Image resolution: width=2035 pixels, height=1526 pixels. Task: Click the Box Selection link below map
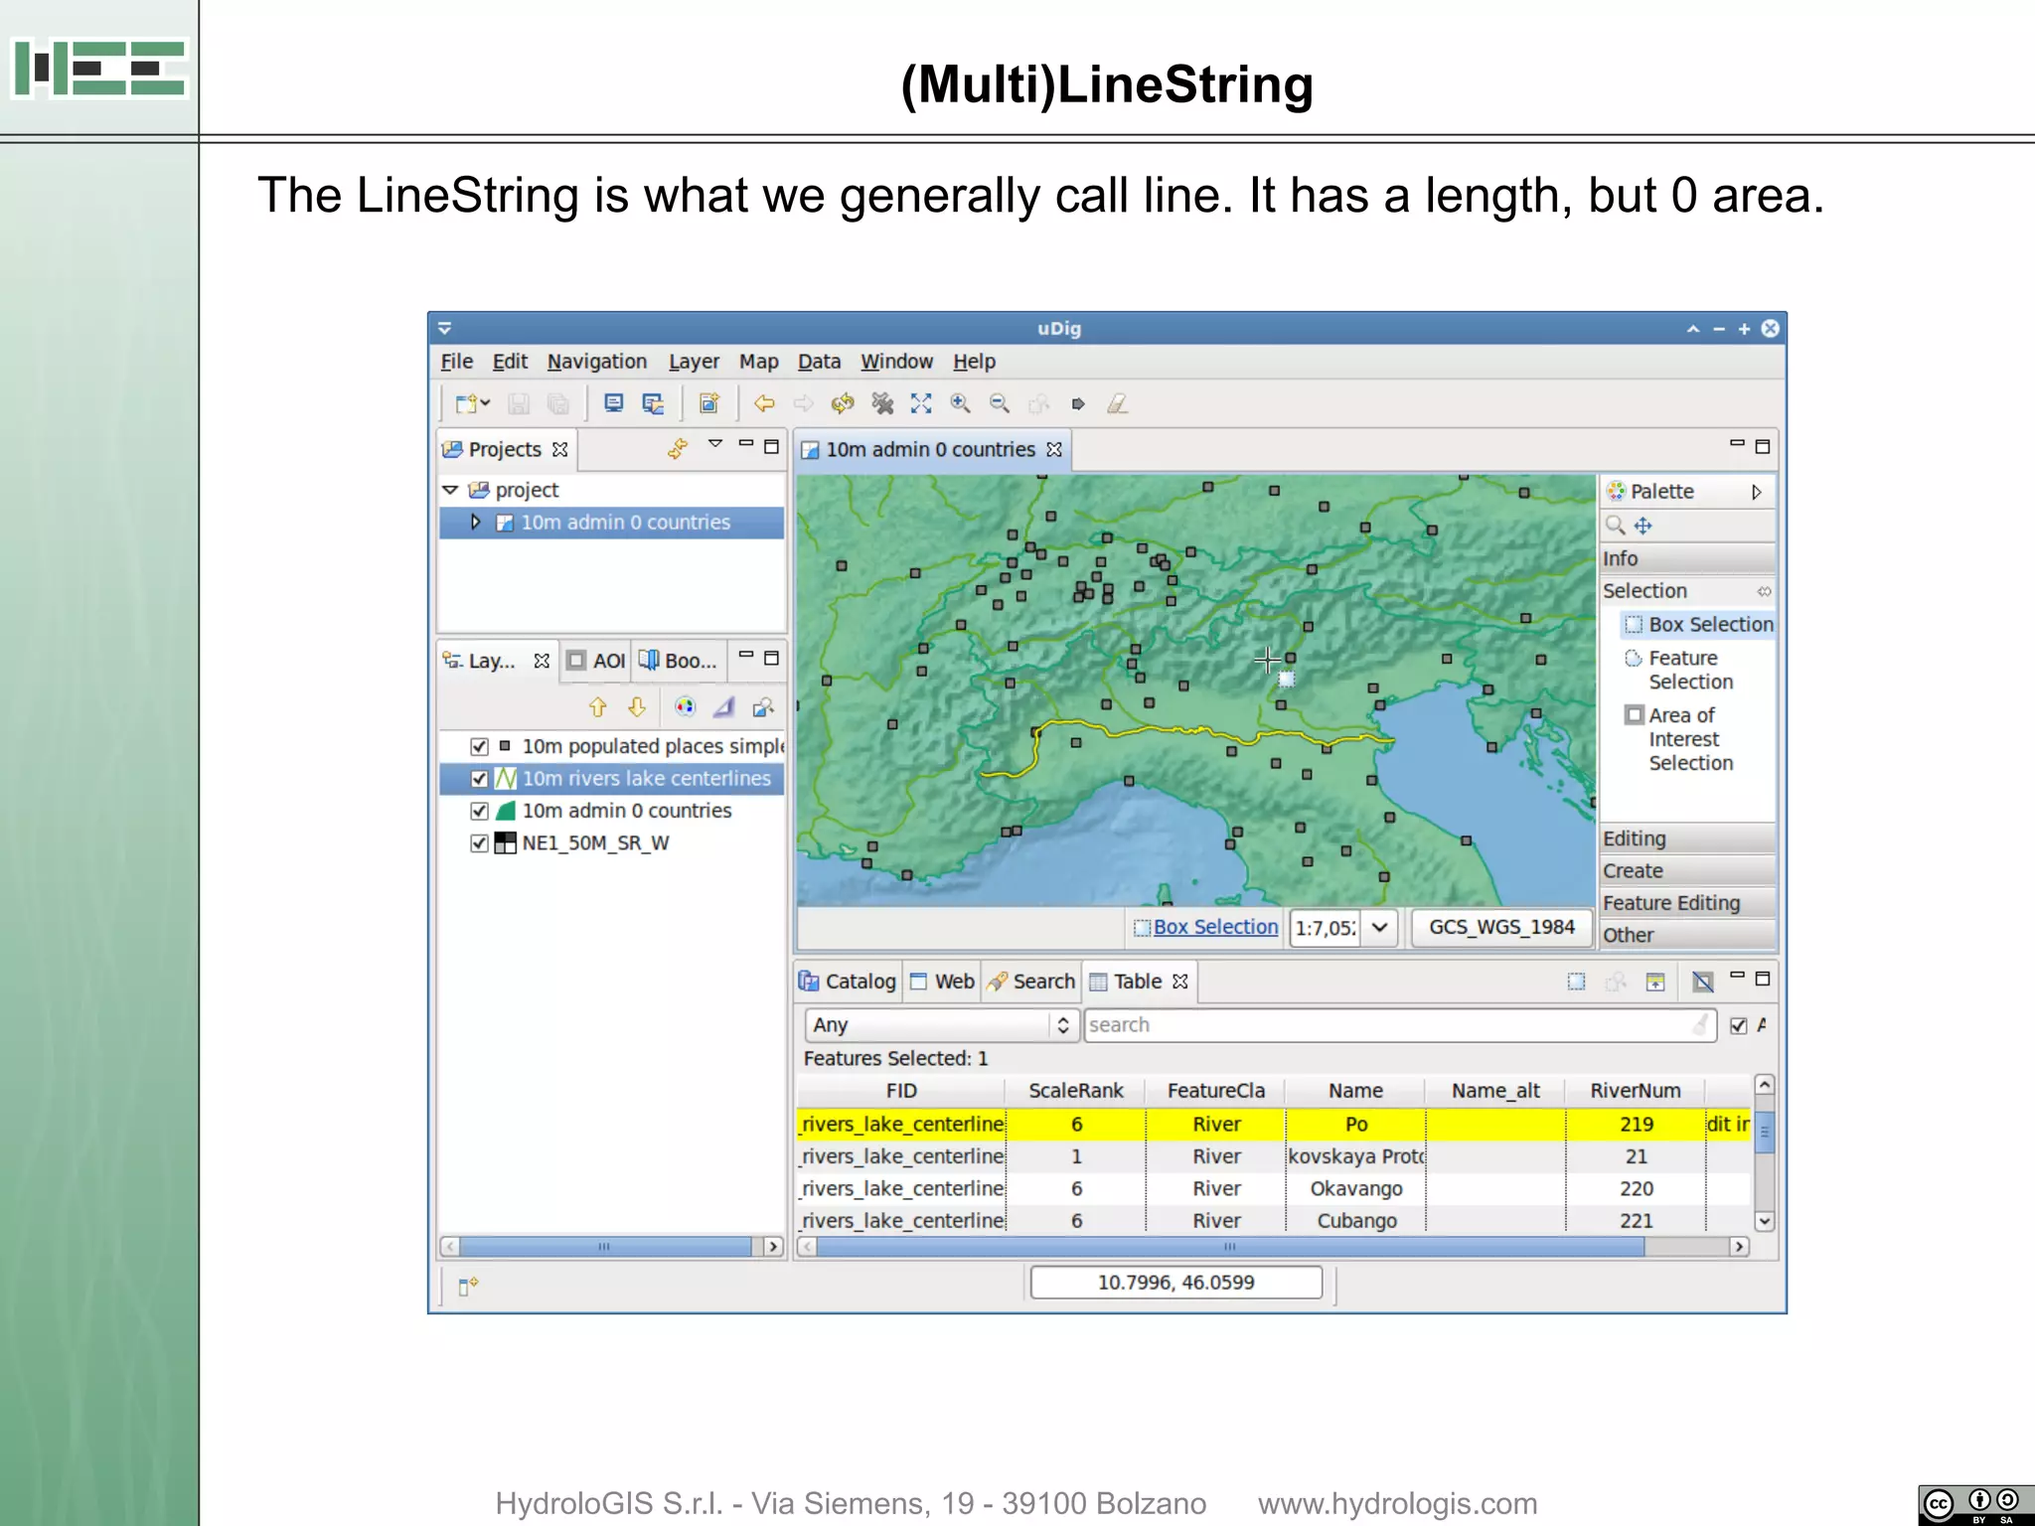(x=1215, y=927)
